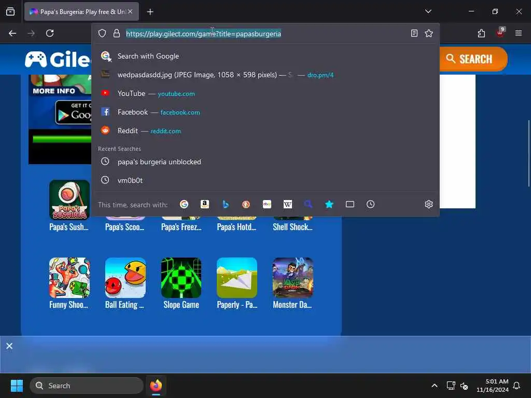
Task: Show hidden system tray icons chevron
Action: (435, 386)
